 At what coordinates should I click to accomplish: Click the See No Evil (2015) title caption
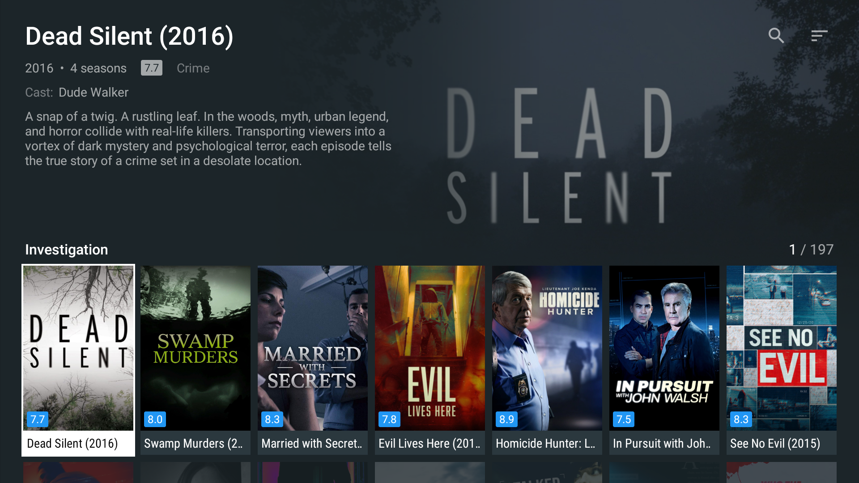coord(775,443)
